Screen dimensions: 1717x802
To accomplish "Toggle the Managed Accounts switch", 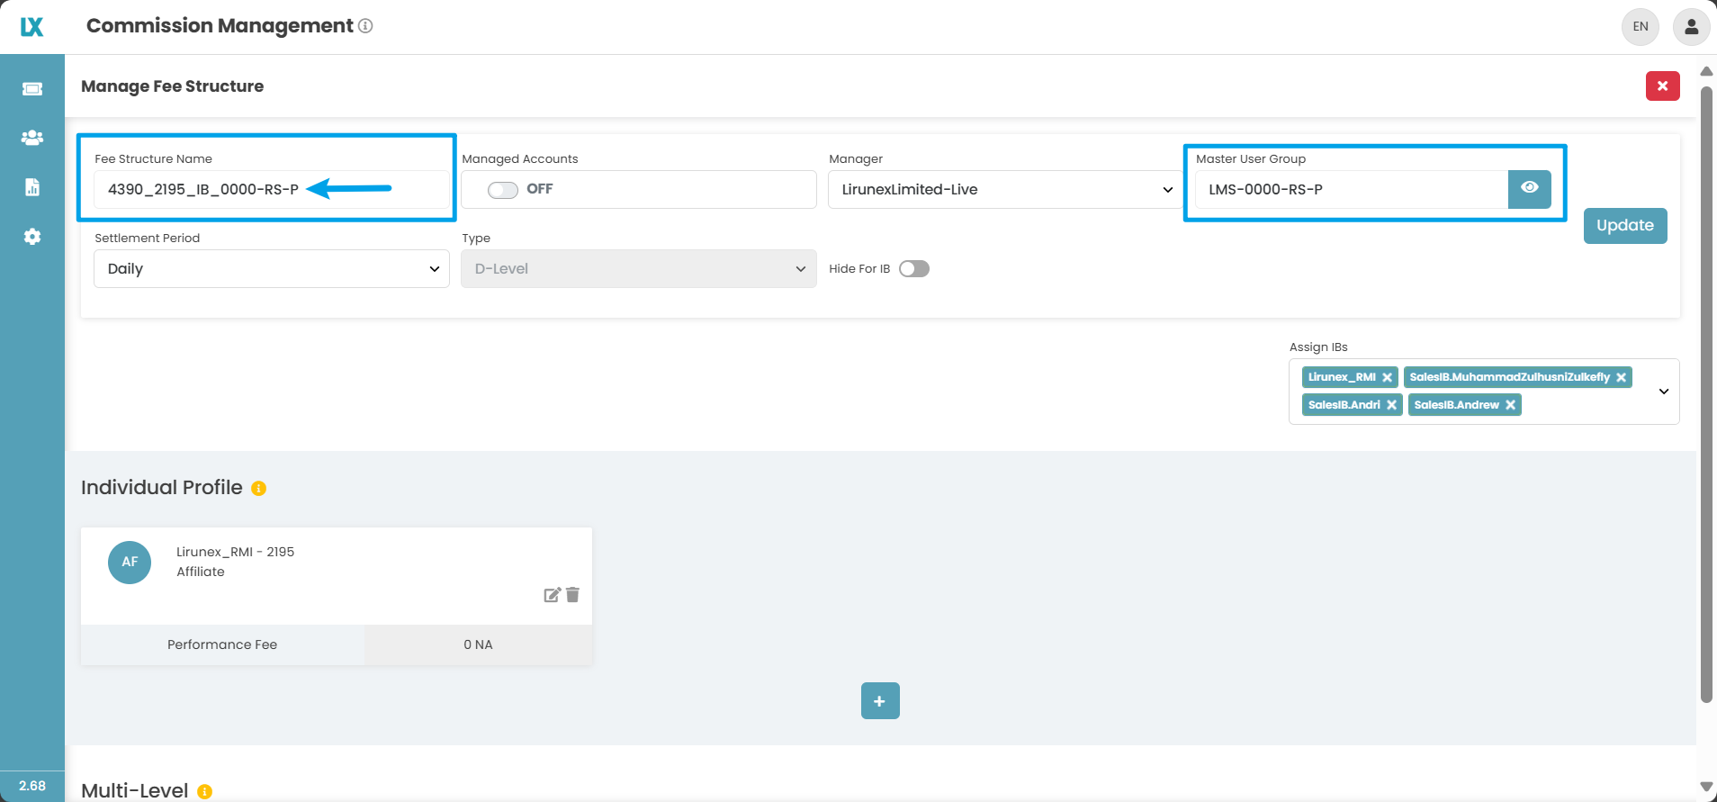I will [x=503, y=190].
